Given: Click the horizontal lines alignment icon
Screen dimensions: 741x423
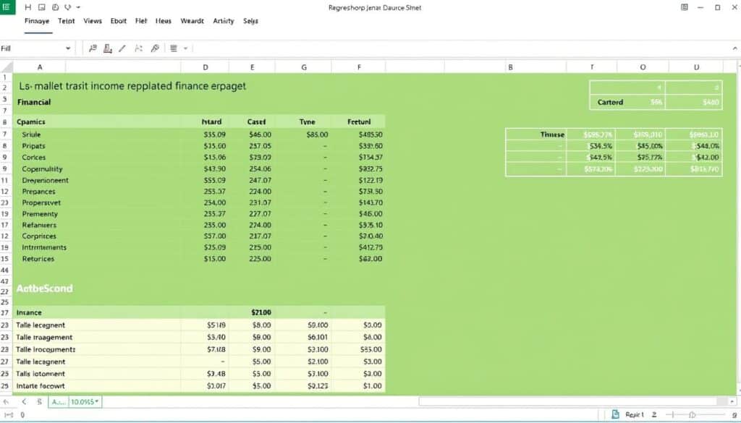Looking at the screenshot, I should click(x=174, y=48).
